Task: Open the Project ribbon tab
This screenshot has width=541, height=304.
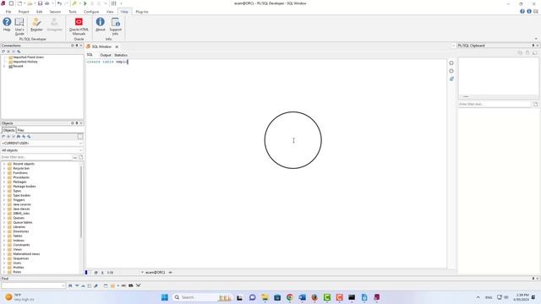Action: (x=24, y=12)
